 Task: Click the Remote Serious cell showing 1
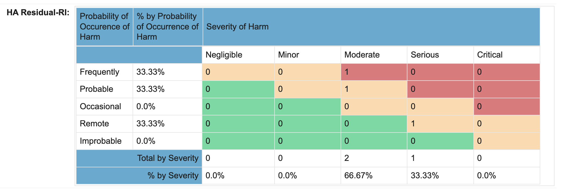(440, 124)
